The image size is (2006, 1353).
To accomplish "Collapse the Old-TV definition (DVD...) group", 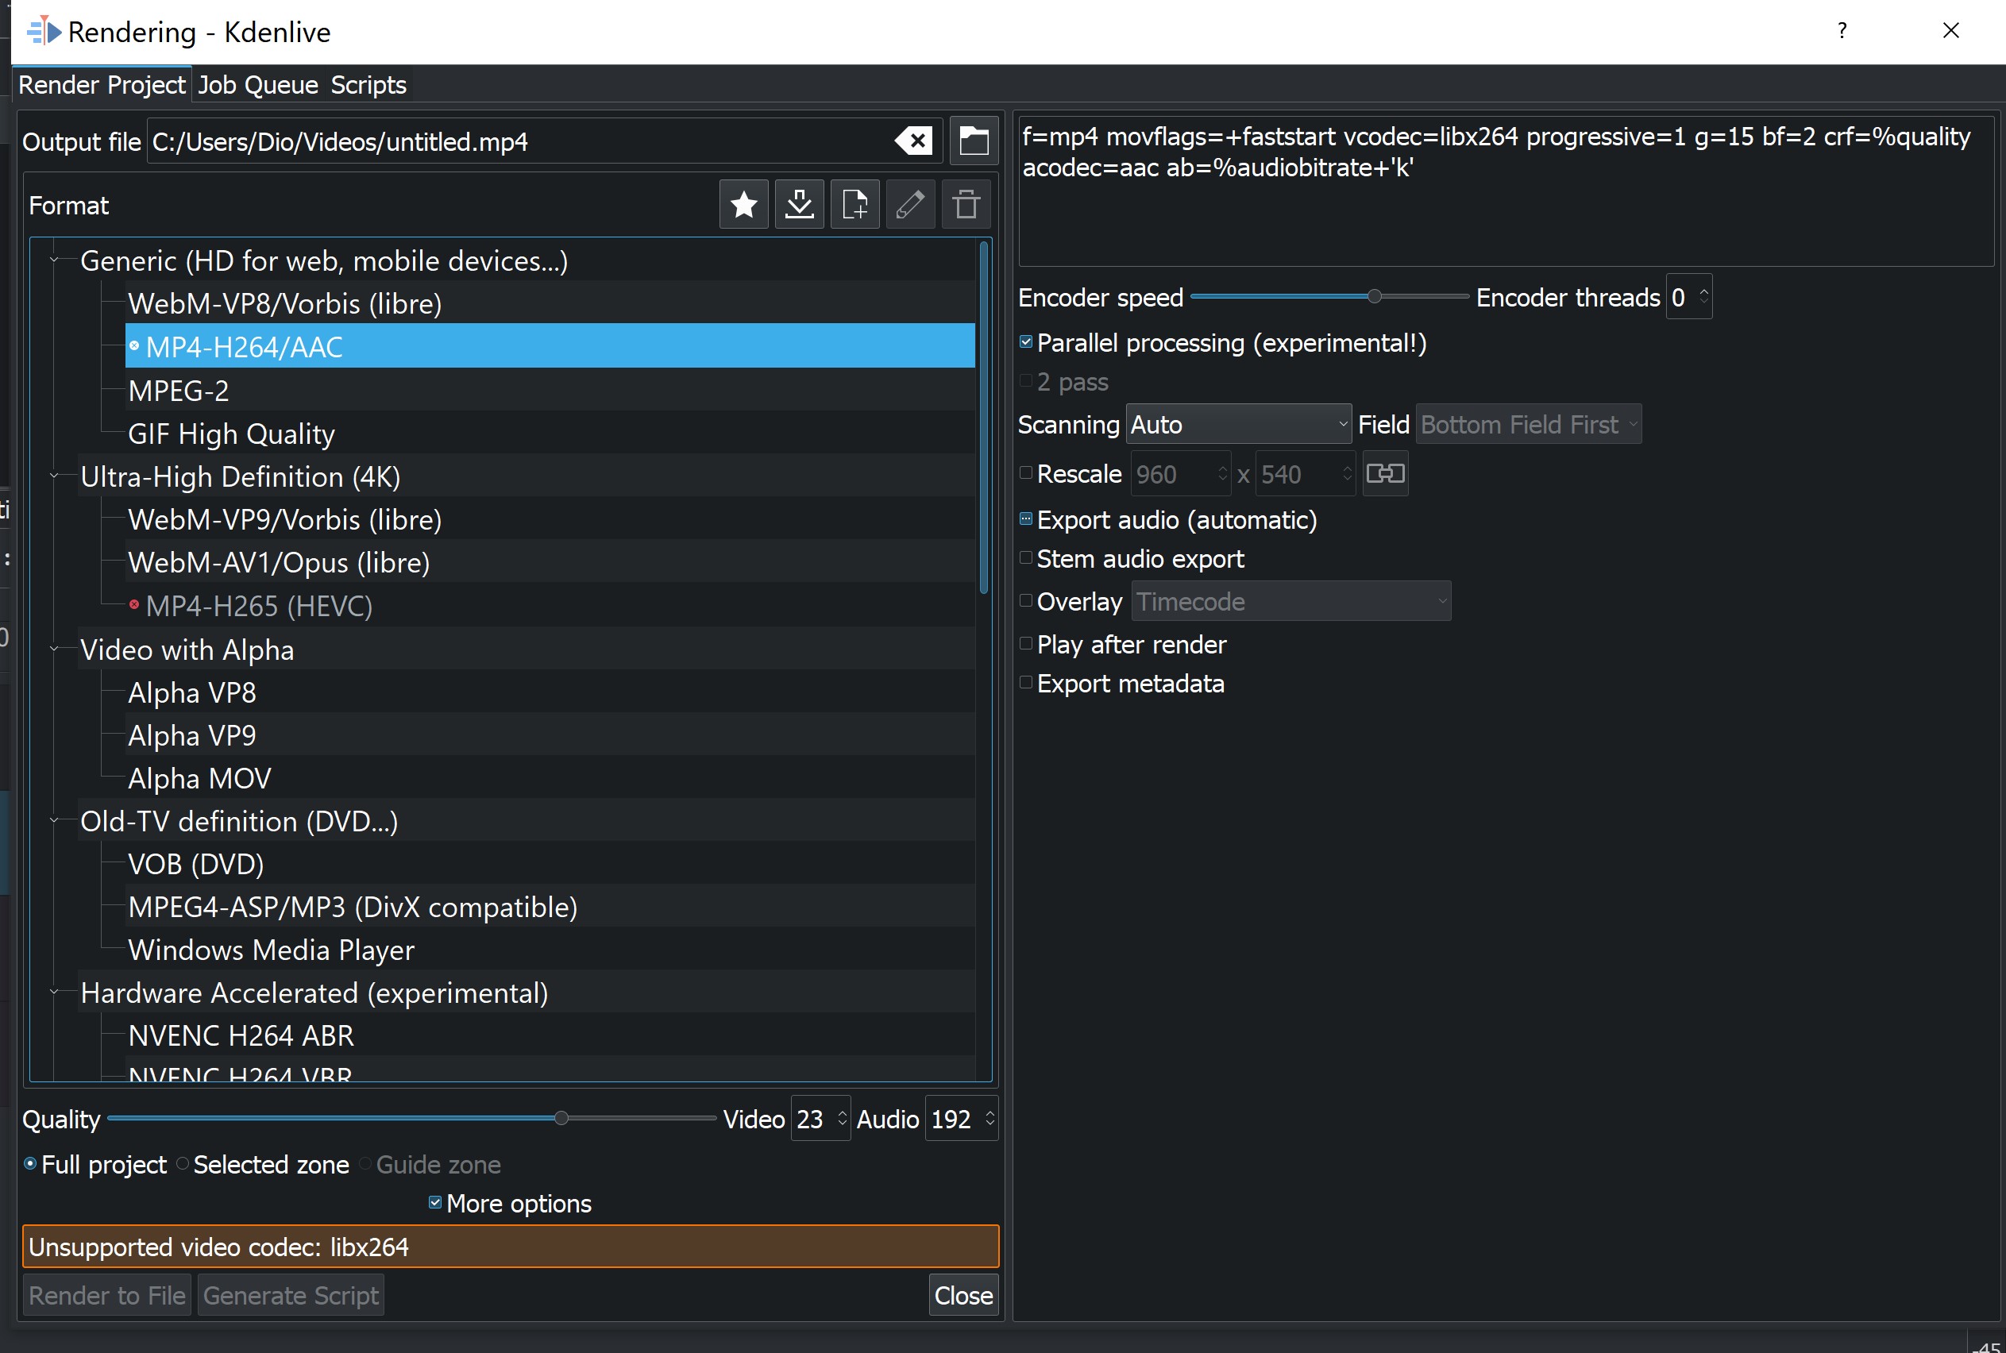I will [54, 820].
